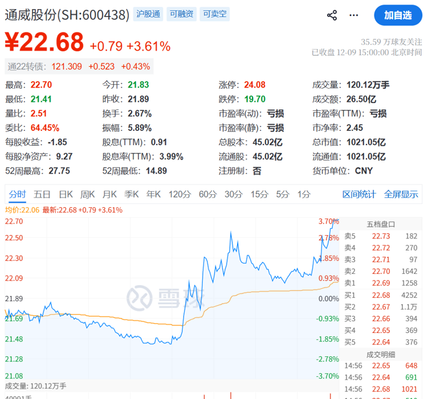Select the 120分 interval tab
432x399 pixels.
[x=179, y=194]
